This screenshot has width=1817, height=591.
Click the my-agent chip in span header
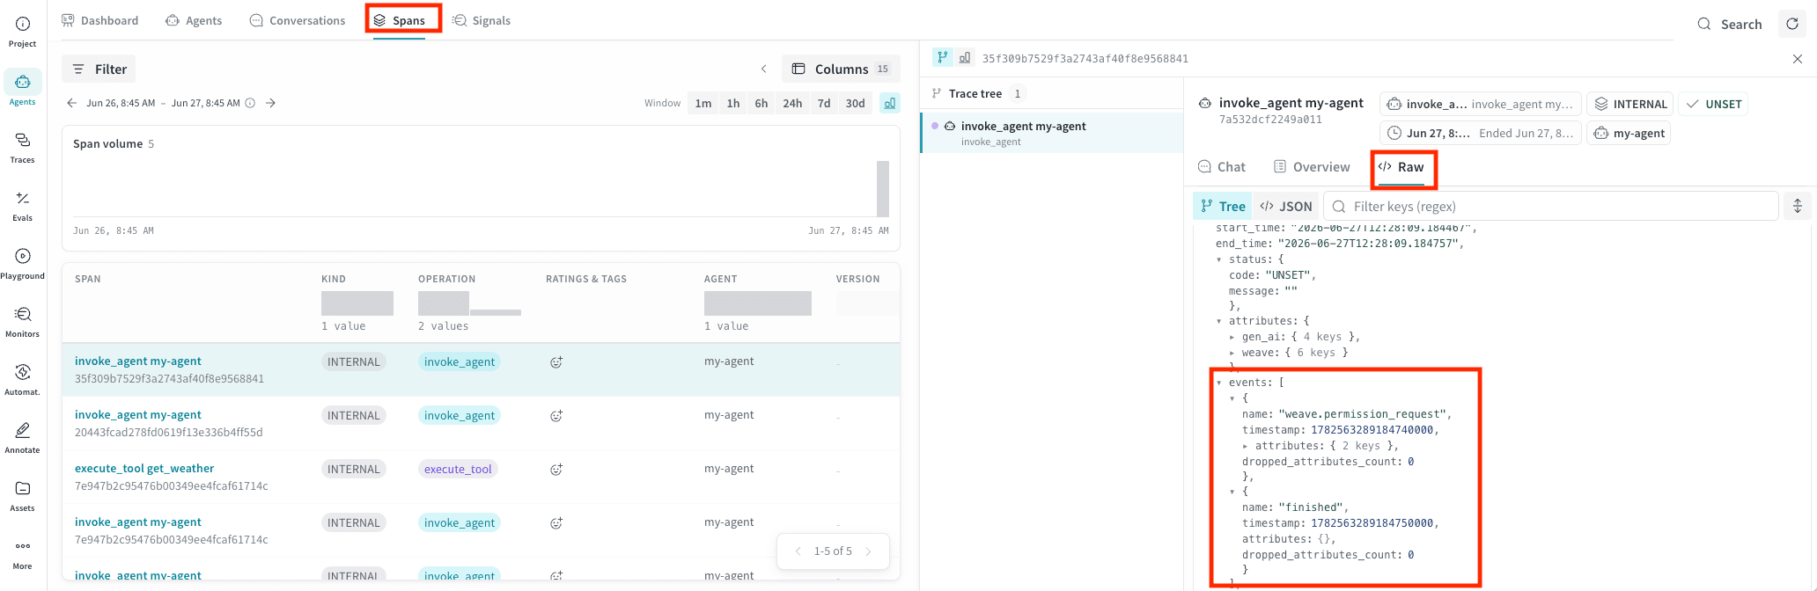pyautogui.click(x=1629, y=133)
